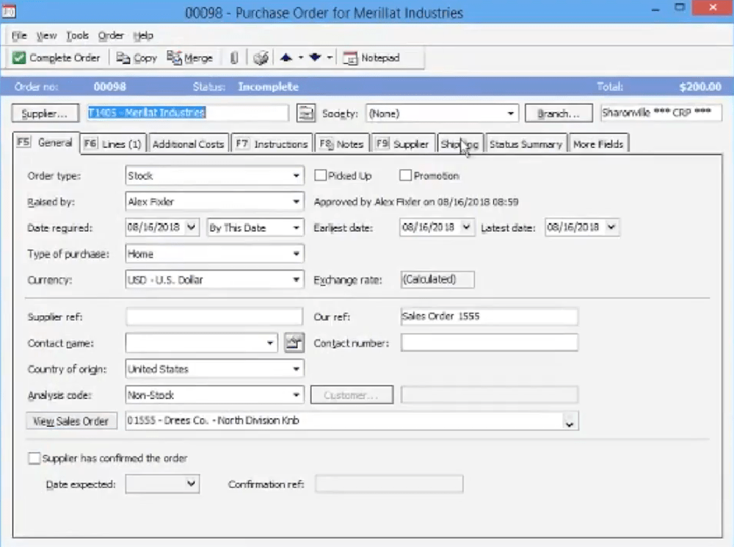Click the Merge toolbar icon
Viewport: 734px width, 547px height.
[x=189, y=58]
